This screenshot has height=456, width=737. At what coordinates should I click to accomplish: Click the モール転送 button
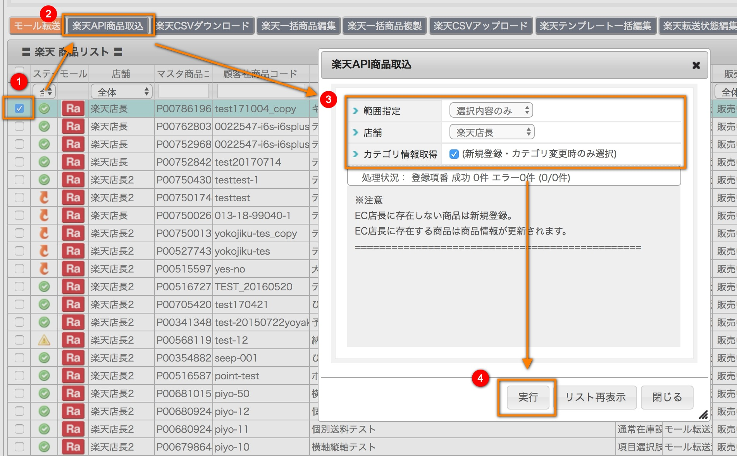tap(37, 26)
